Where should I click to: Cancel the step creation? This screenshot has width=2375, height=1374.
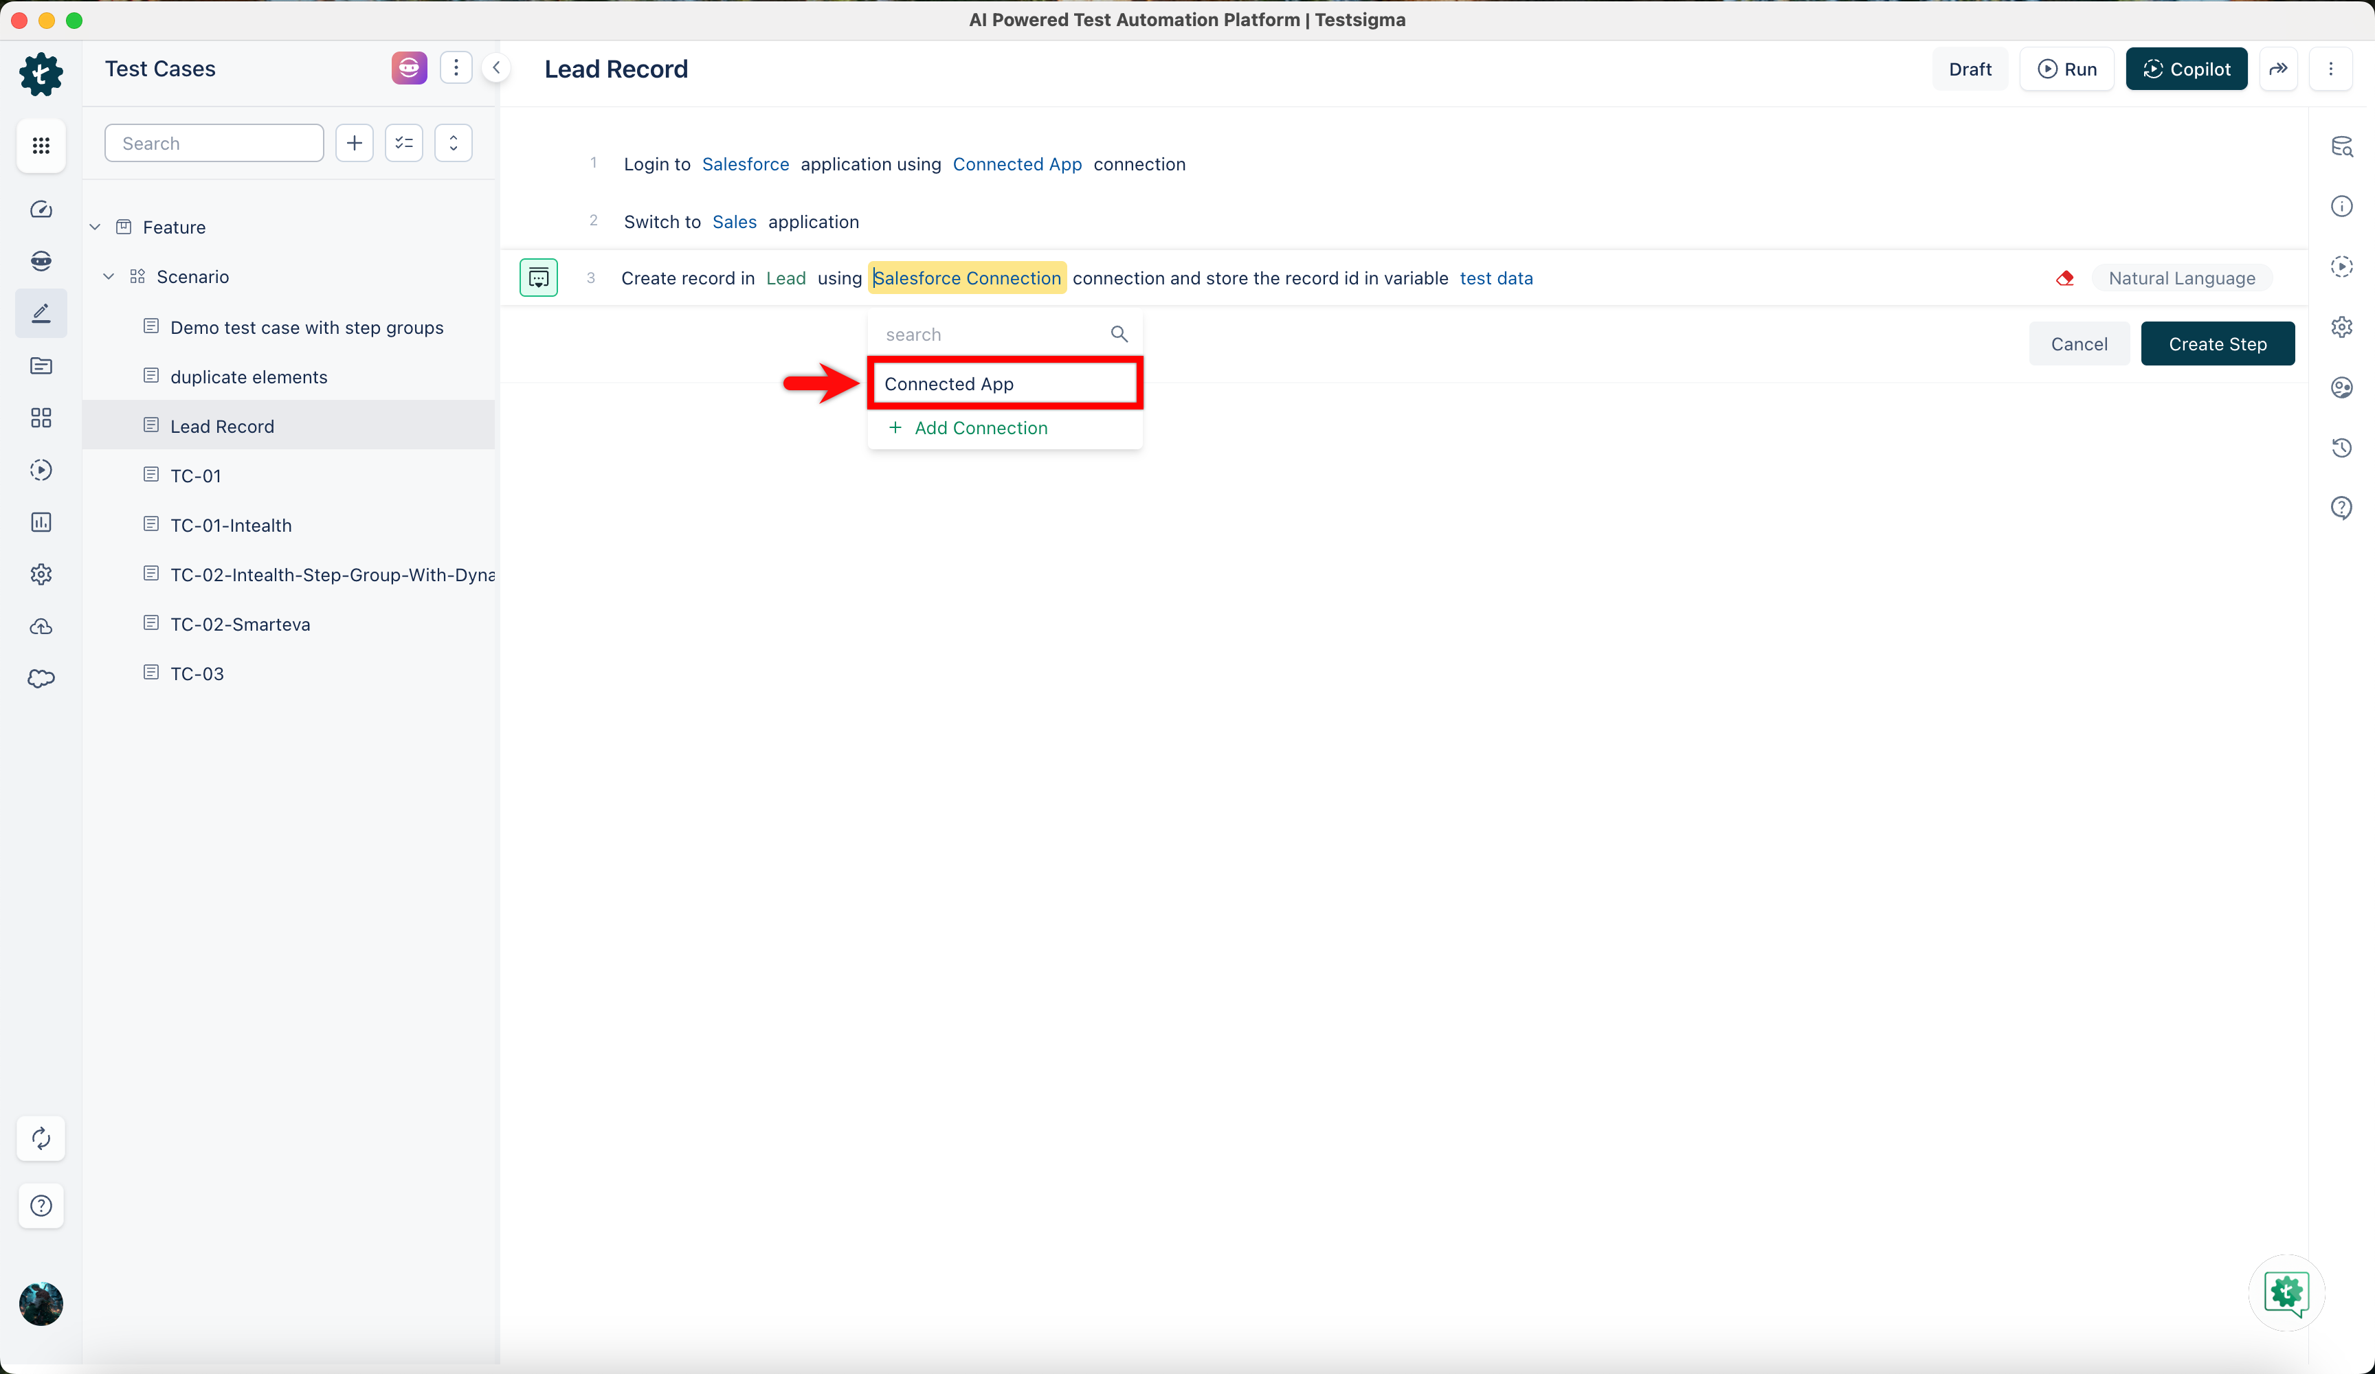pos(2078,344)
